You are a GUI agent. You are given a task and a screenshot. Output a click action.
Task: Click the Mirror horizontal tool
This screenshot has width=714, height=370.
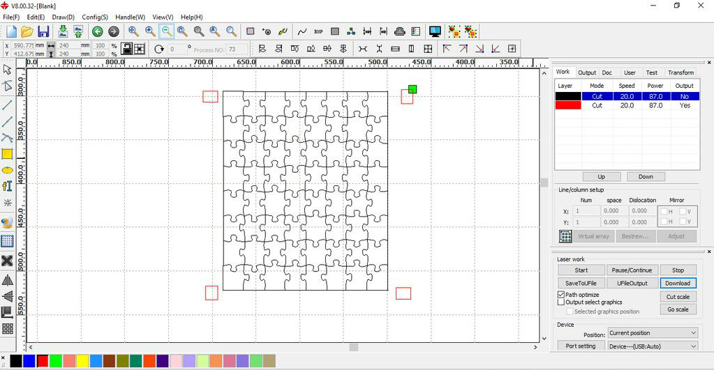point(7,280)
